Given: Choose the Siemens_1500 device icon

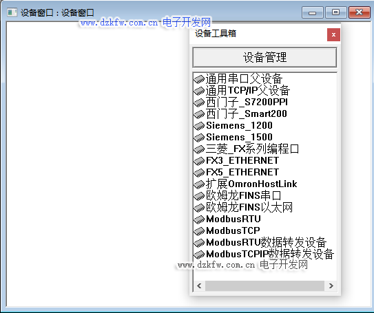Looking at the screenshot, I should pyautogui.click(x=199, y=138).
